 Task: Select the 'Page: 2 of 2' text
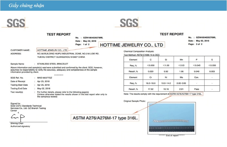[x=195, y=44]
